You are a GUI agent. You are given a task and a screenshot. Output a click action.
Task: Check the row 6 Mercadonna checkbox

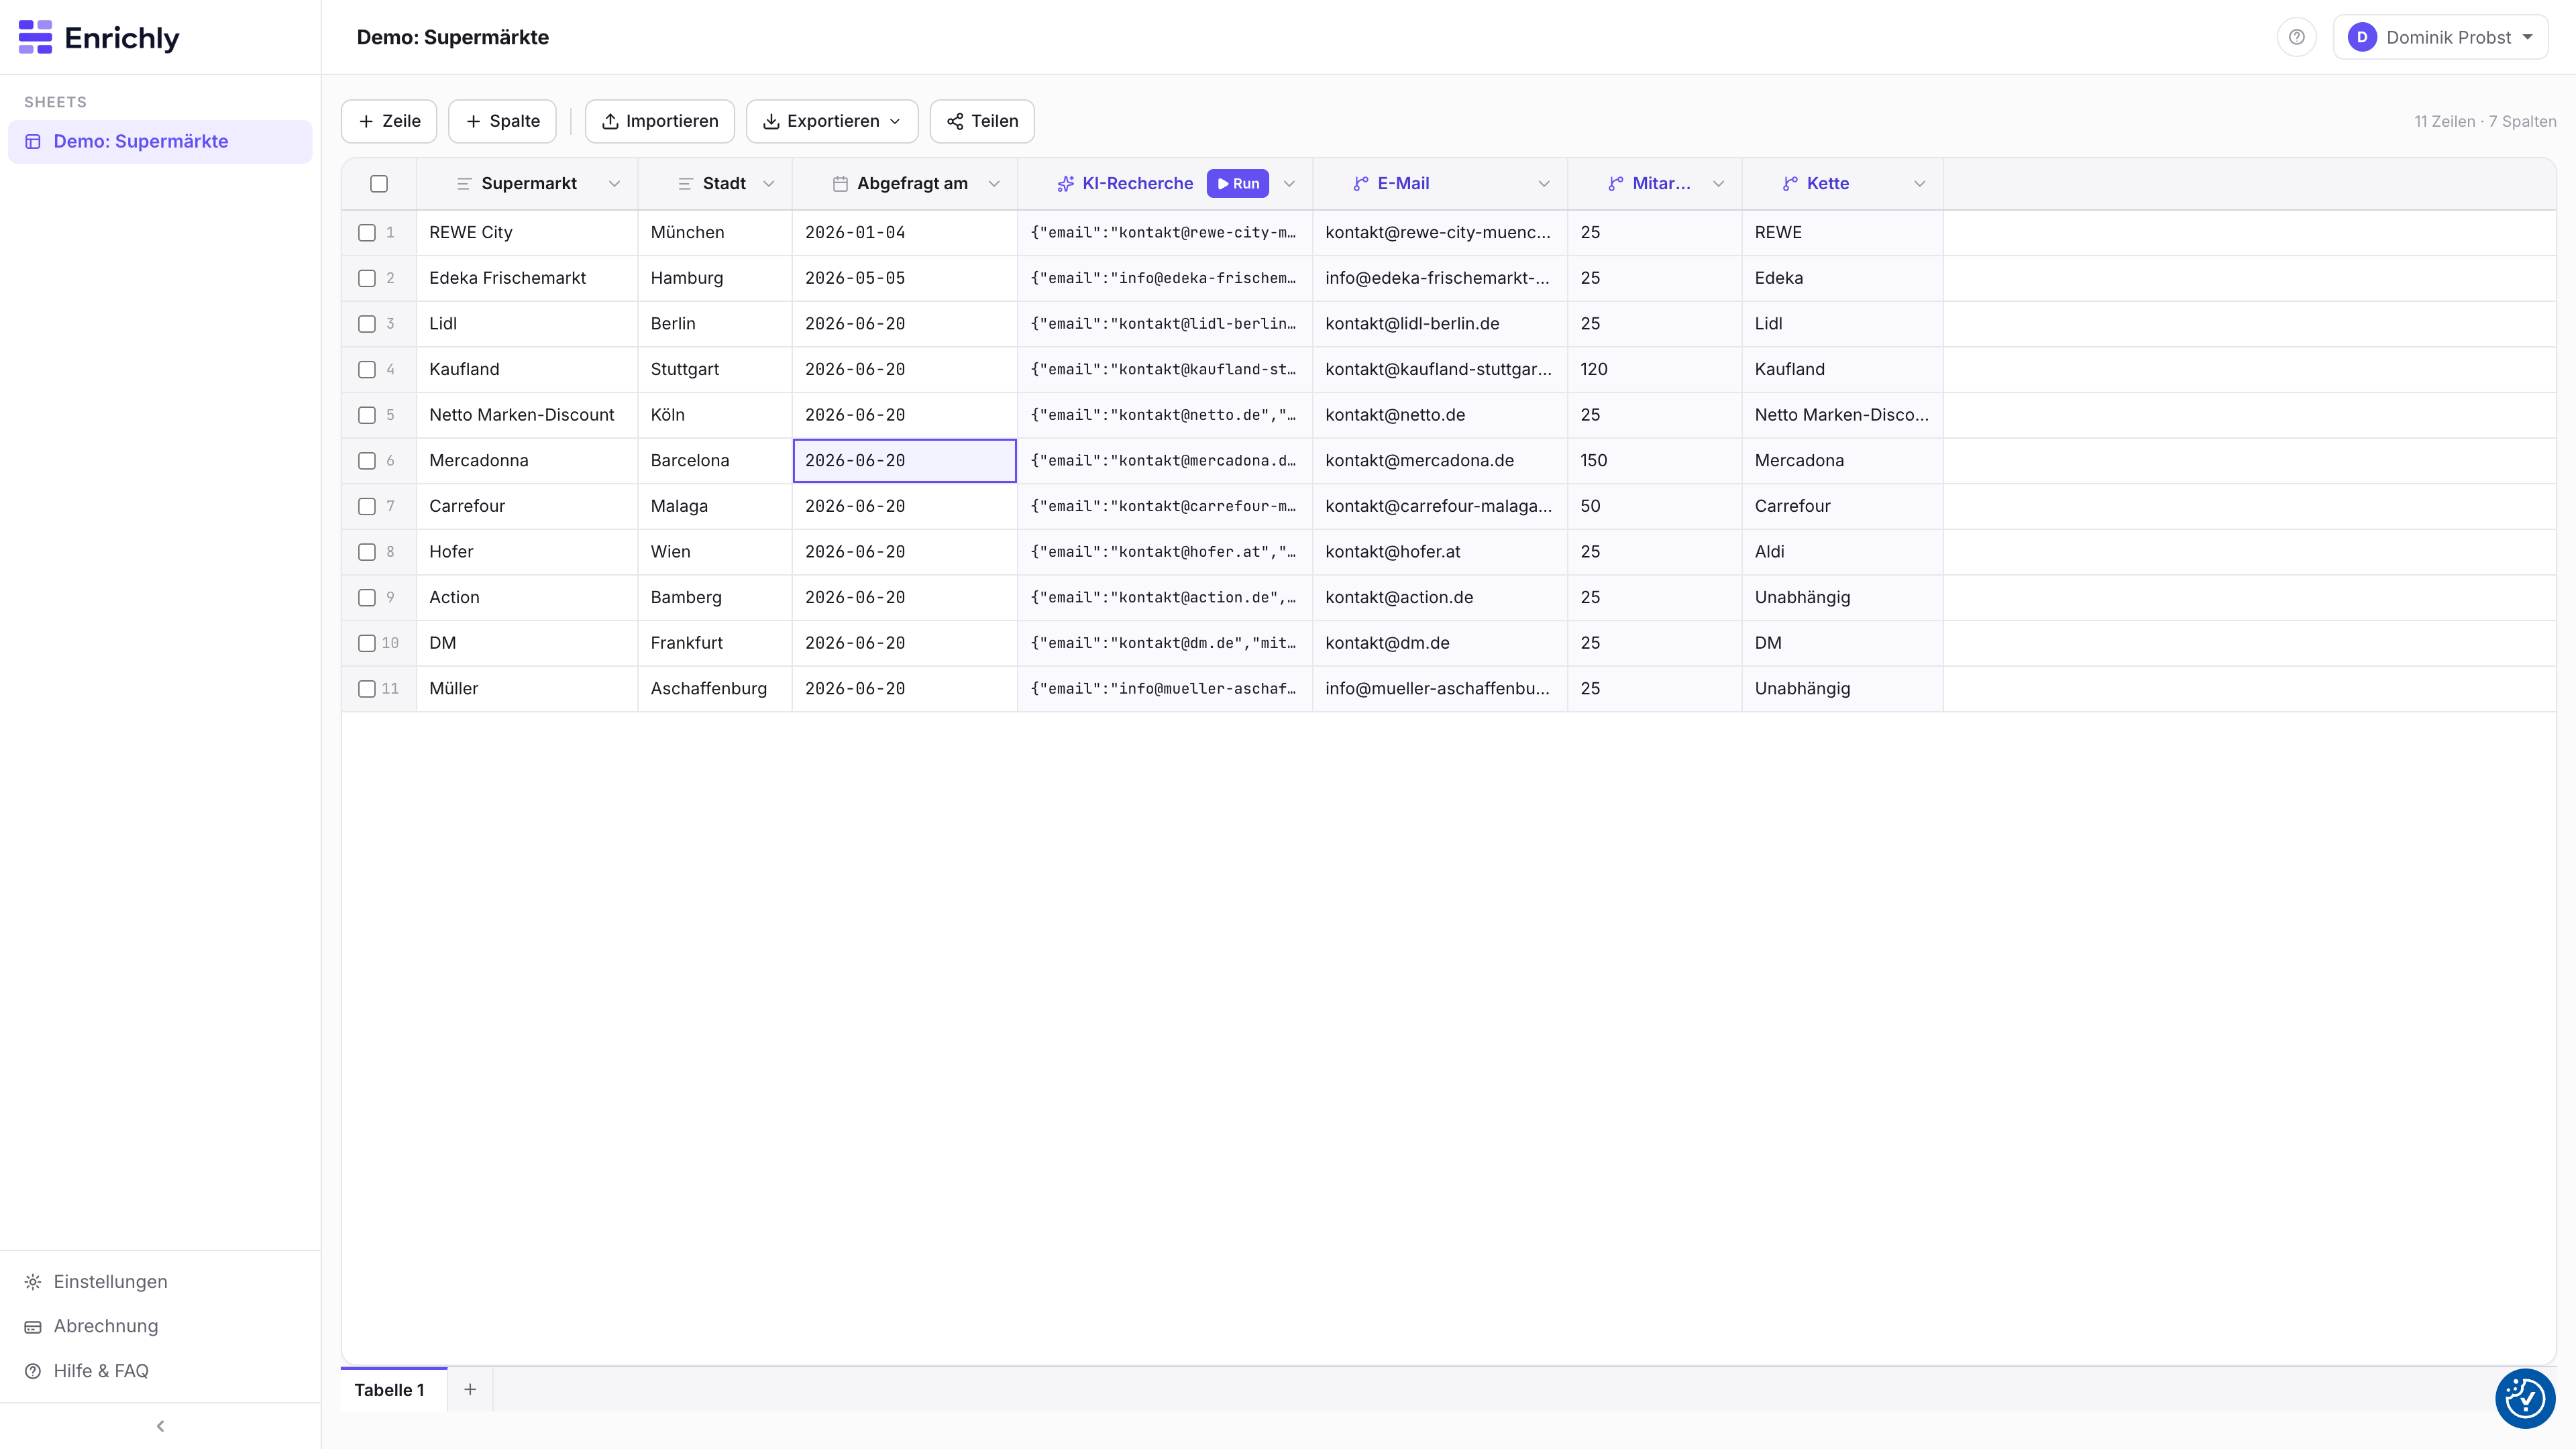click(367, 461)
